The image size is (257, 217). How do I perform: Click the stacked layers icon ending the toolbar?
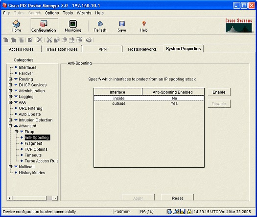89,40
